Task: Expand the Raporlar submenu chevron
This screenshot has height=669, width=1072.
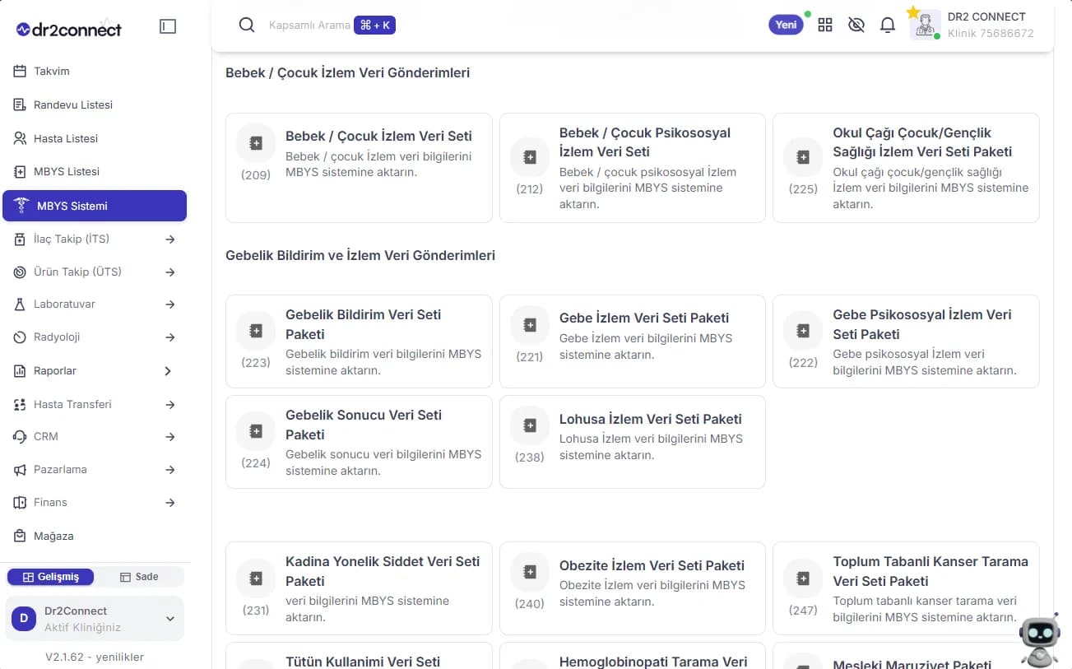Action: [168, 371]
